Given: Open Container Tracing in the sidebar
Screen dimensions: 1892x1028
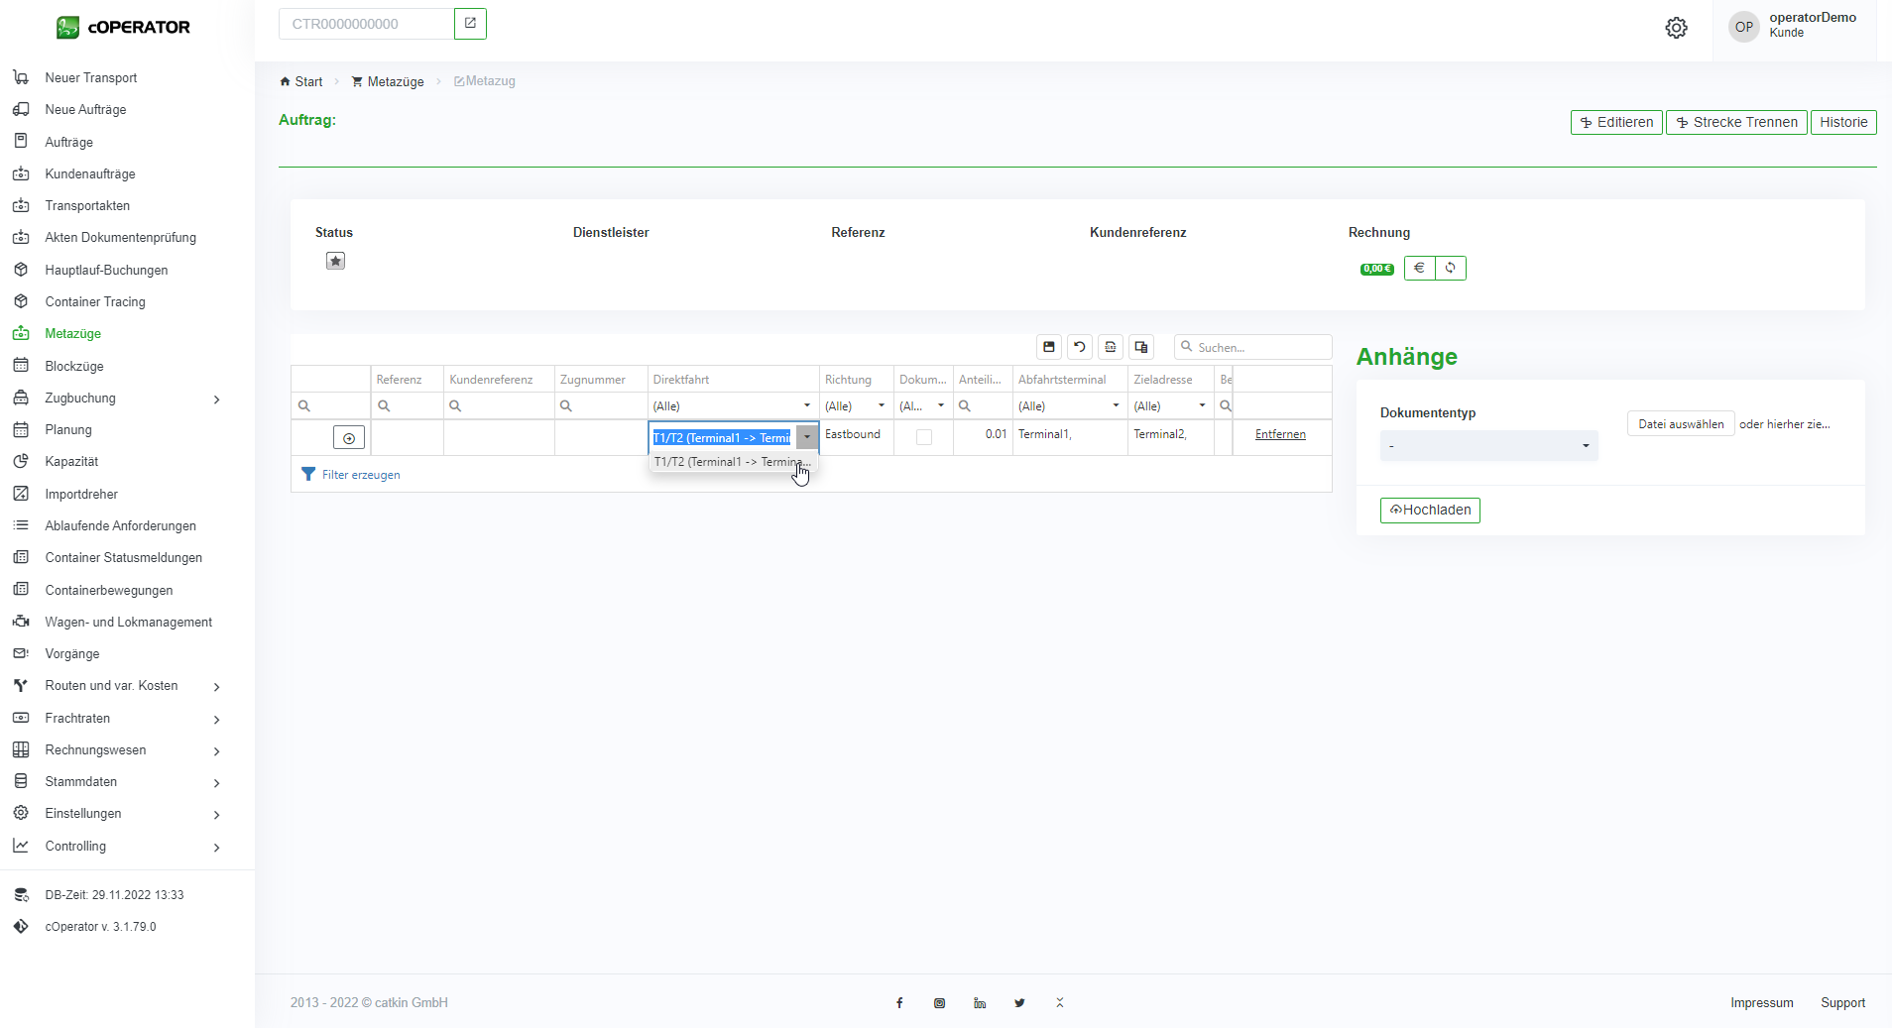Looking at the screenshot, I should point(95,302).
